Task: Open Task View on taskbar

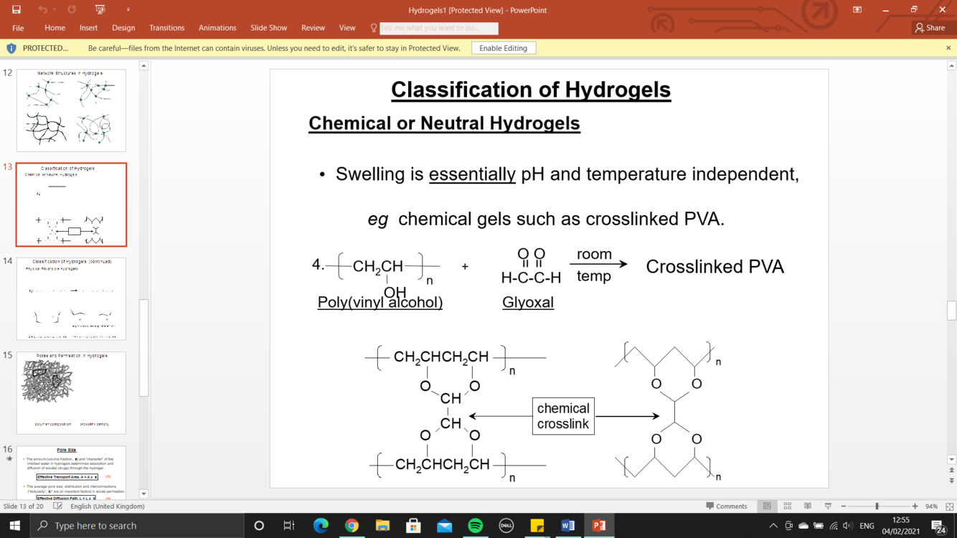Action: (289, 526)
